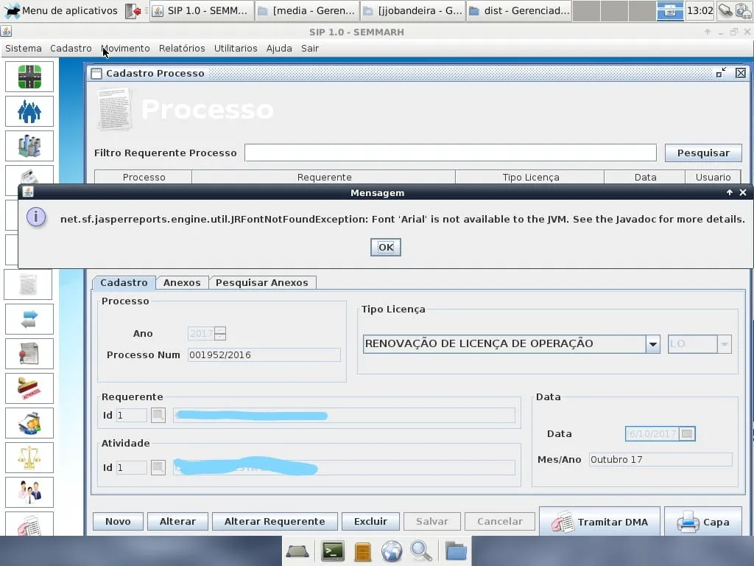Click the Requerente Id lookup icon
This screenshot has width=754, height=566.
(158, 415)
